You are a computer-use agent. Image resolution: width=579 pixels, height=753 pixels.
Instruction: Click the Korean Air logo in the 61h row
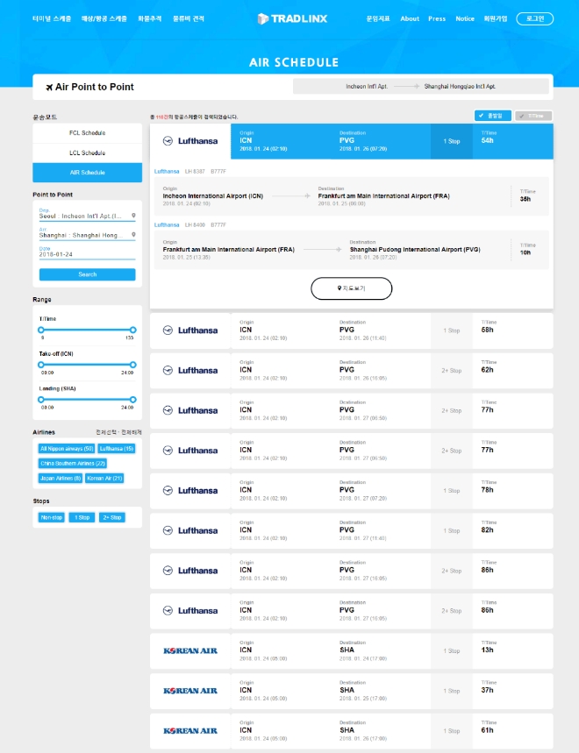(190, 731)
